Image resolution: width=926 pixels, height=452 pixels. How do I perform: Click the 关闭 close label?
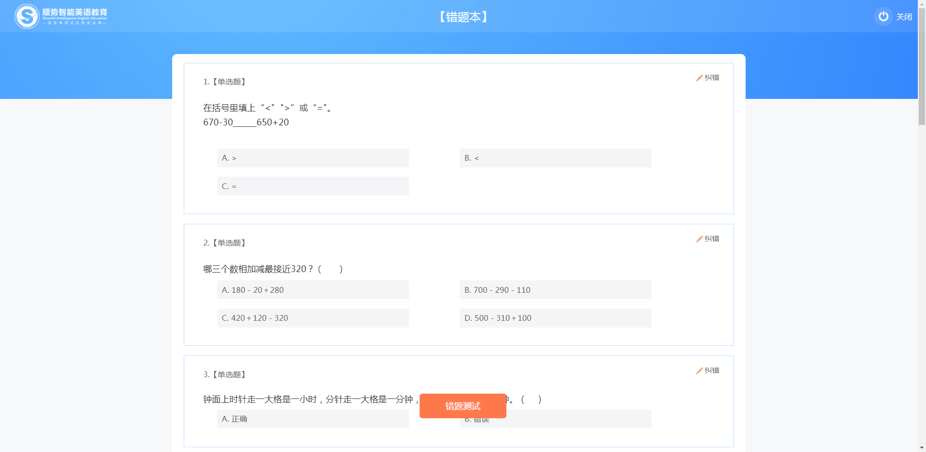904,17
